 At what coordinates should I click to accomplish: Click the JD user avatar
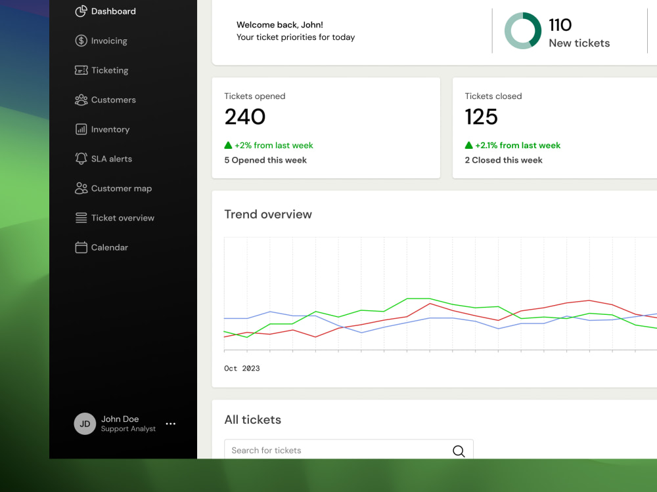[85, 424]
